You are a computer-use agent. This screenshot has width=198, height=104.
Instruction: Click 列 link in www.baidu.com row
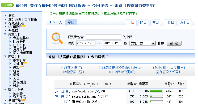[57, 91]
